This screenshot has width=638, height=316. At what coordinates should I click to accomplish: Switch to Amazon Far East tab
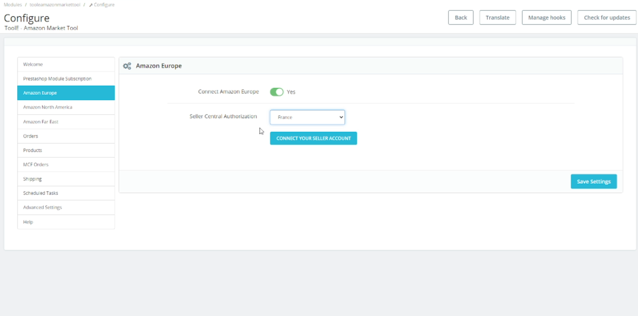click(x=66, y=122)
